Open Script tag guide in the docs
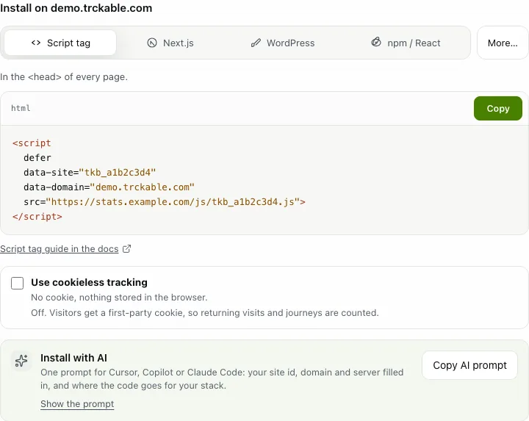This screenshot has height=421, width=529. tap(60, 249)
